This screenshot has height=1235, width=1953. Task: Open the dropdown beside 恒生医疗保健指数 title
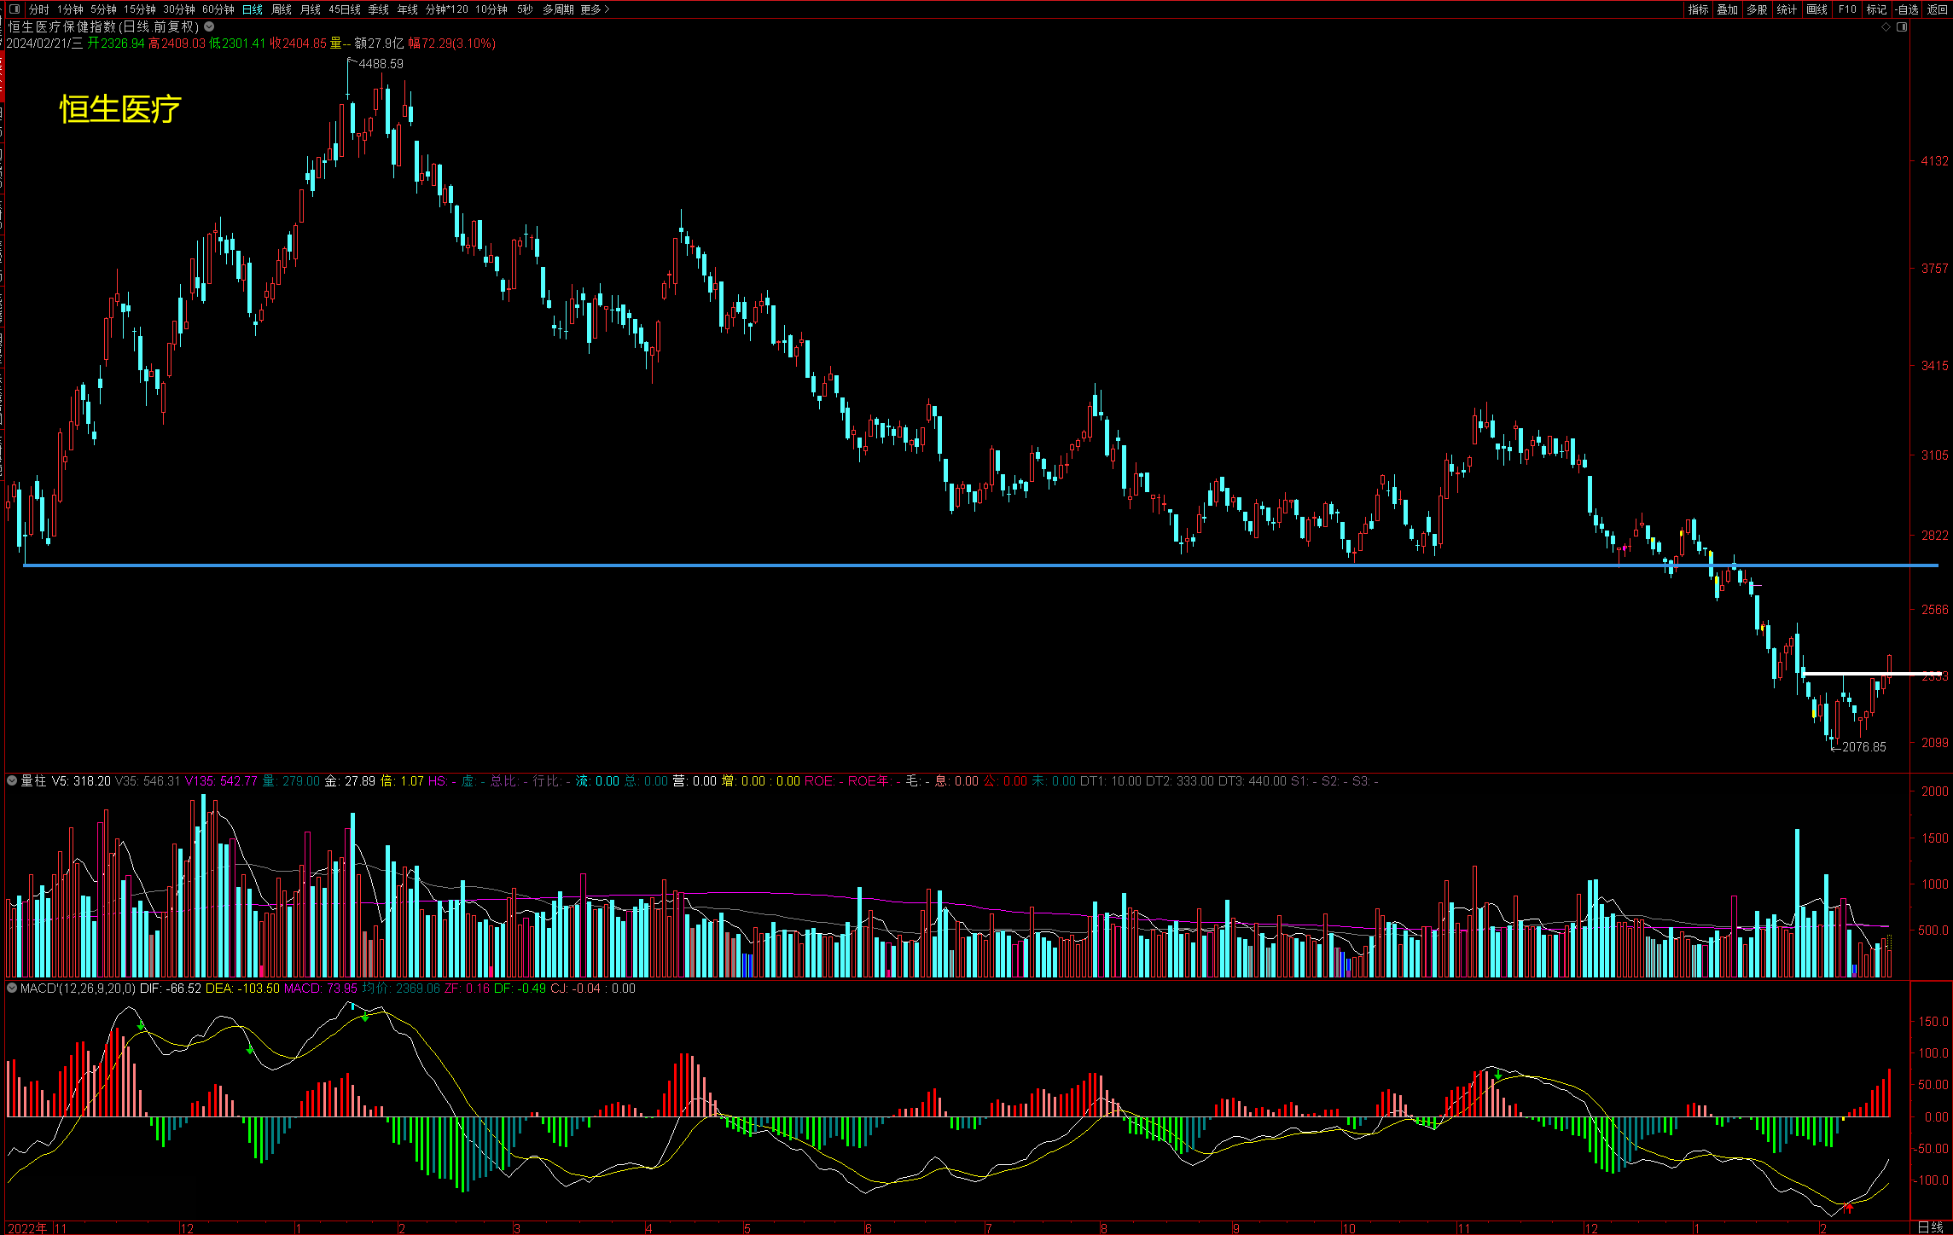(209, 27)
